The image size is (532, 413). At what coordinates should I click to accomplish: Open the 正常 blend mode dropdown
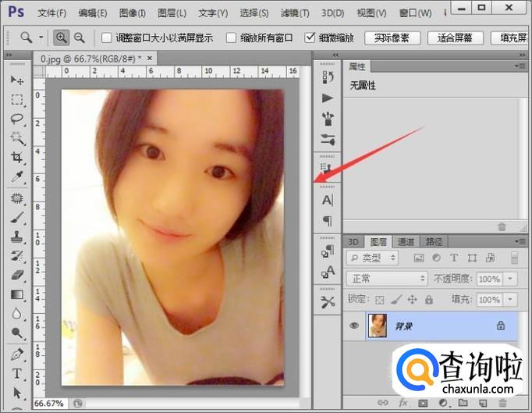click(387, 279)
